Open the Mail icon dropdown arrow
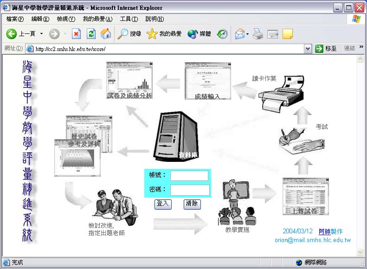367x269 pixels. coord(248,34)
